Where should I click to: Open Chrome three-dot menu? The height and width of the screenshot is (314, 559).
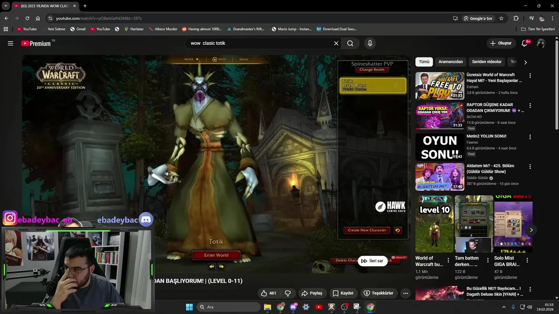click(x=552, y=18)
